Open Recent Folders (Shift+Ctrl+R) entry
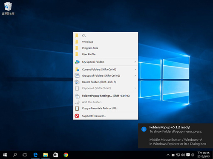This screenshot has height=159, width=213. (x=106, y=82)
